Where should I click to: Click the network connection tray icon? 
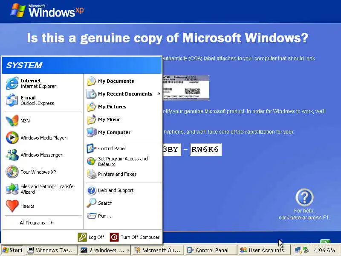[298, 250]
